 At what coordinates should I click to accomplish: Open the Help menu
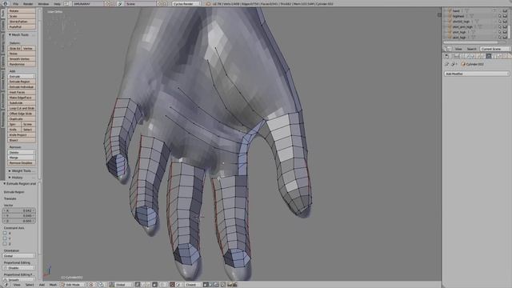57,3
